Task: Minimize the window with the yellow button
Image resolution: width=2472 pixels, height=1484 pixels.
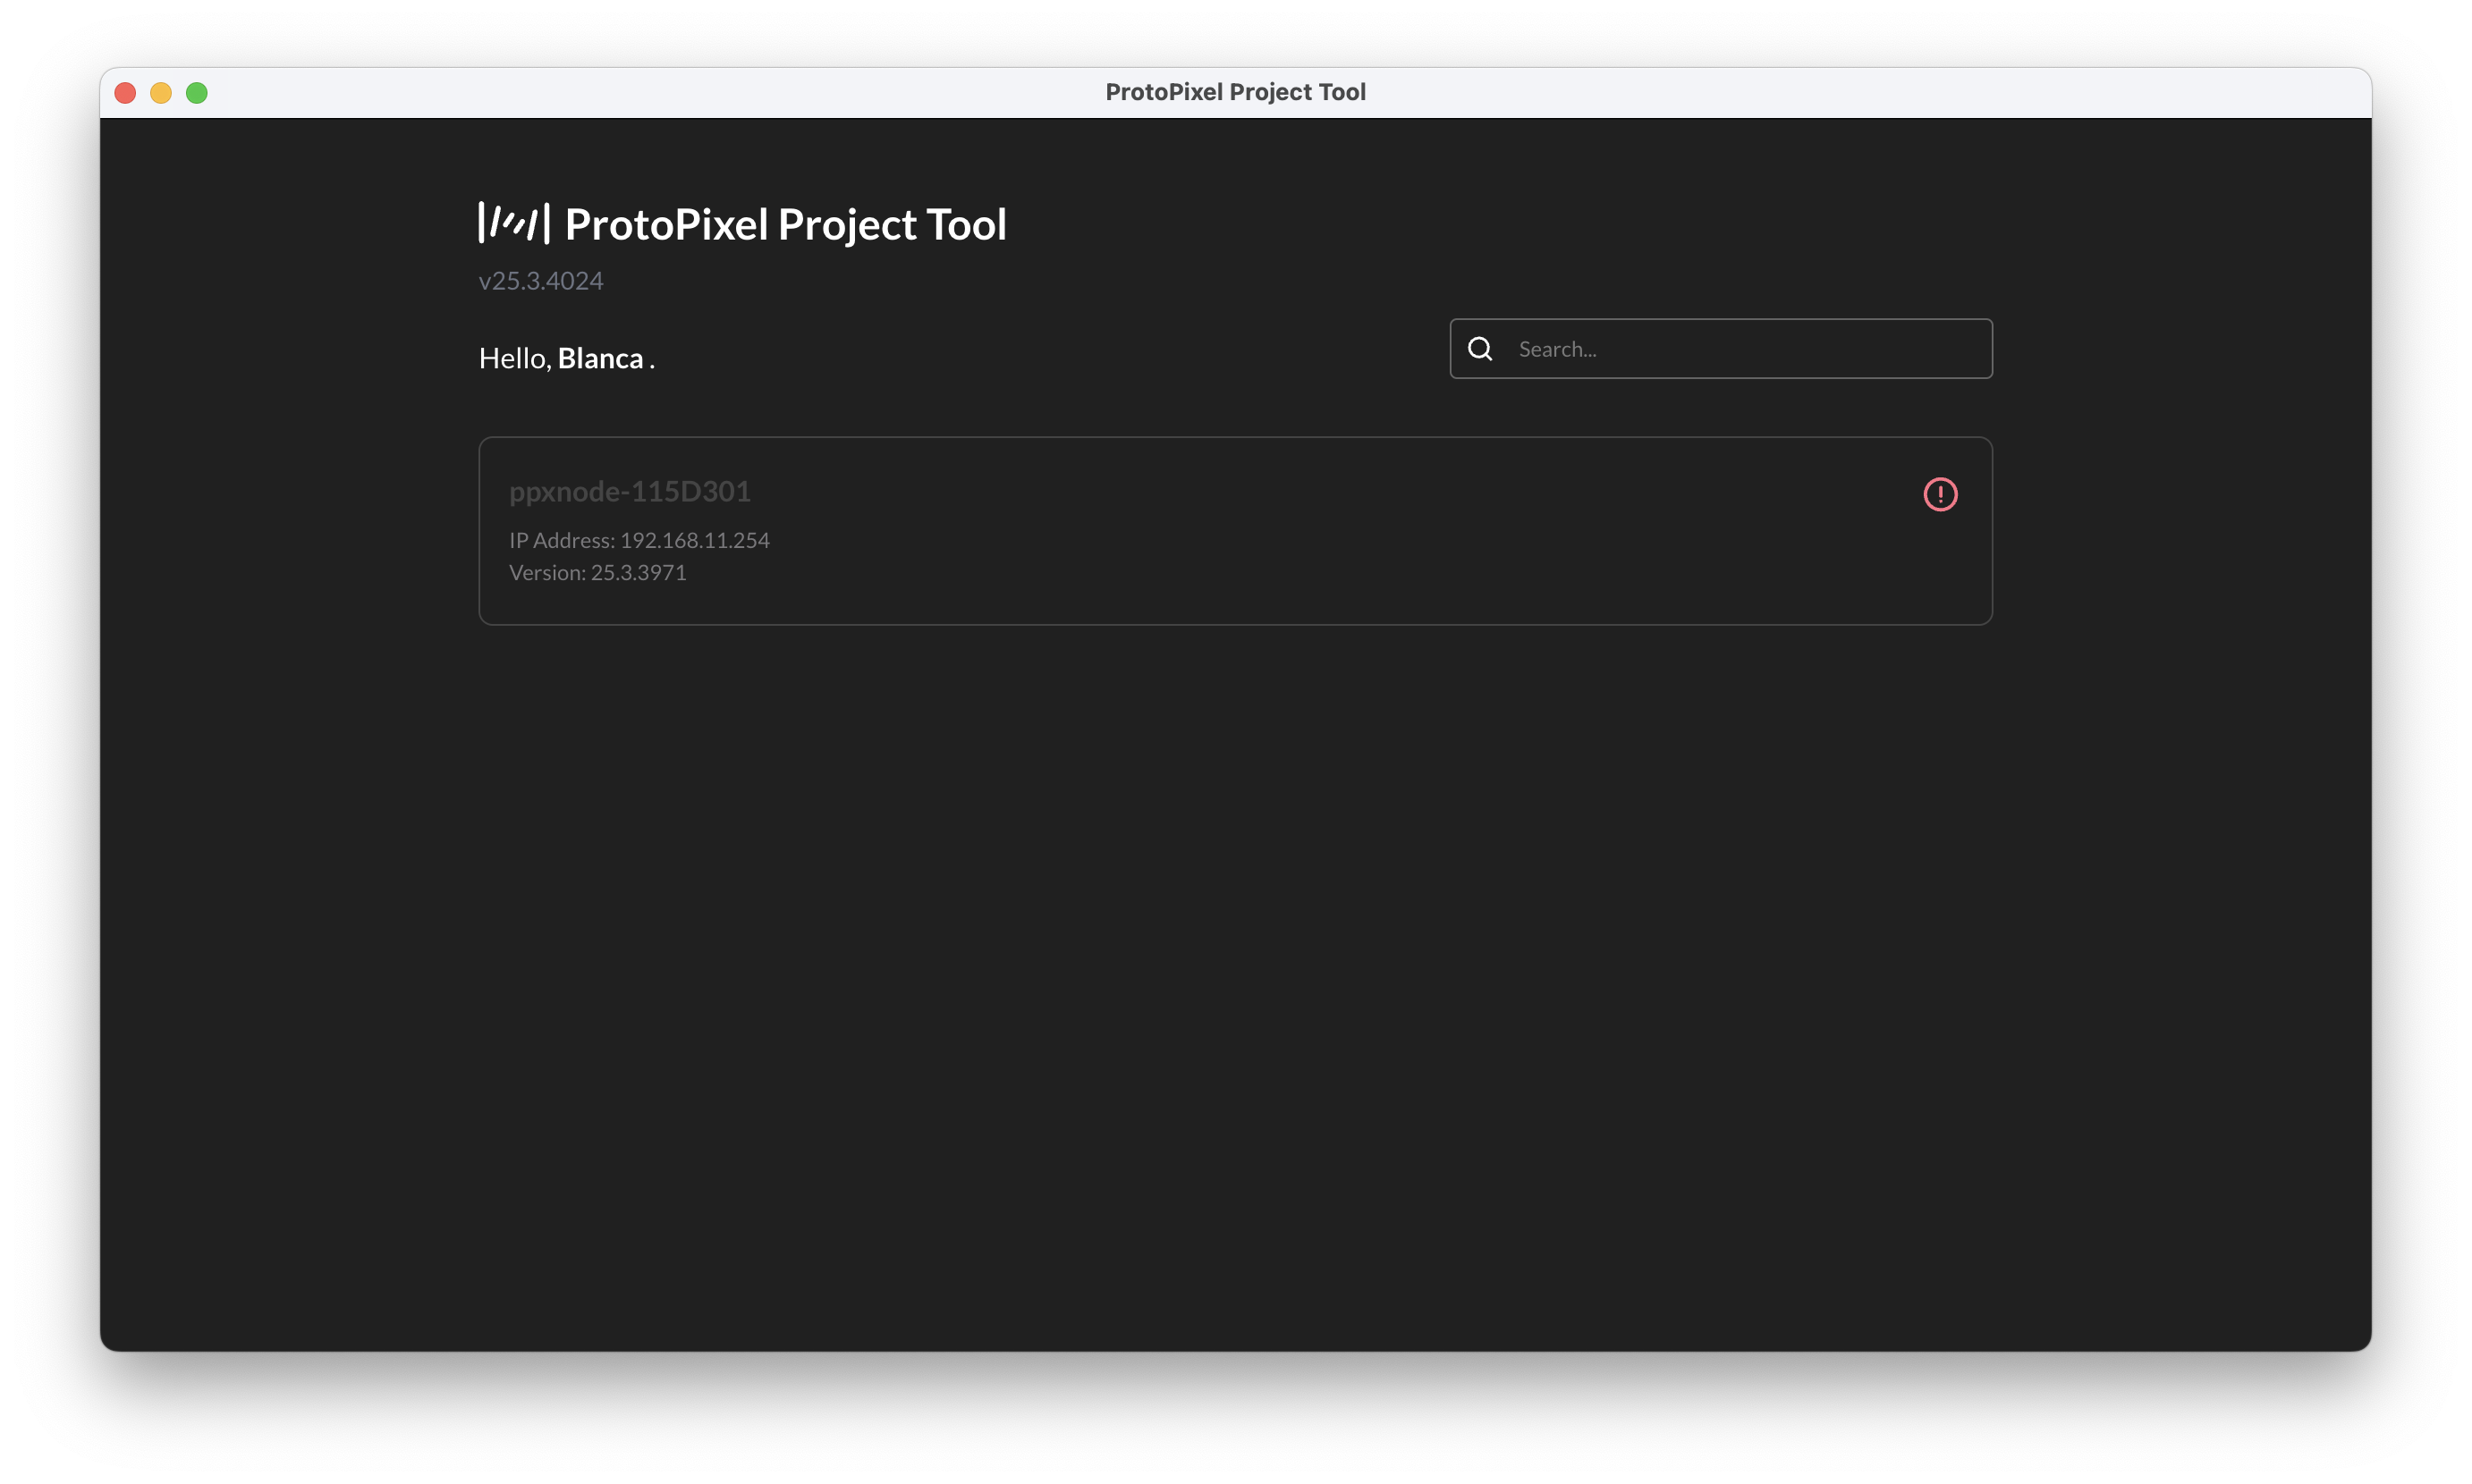Action: click(x=160, y=92)
